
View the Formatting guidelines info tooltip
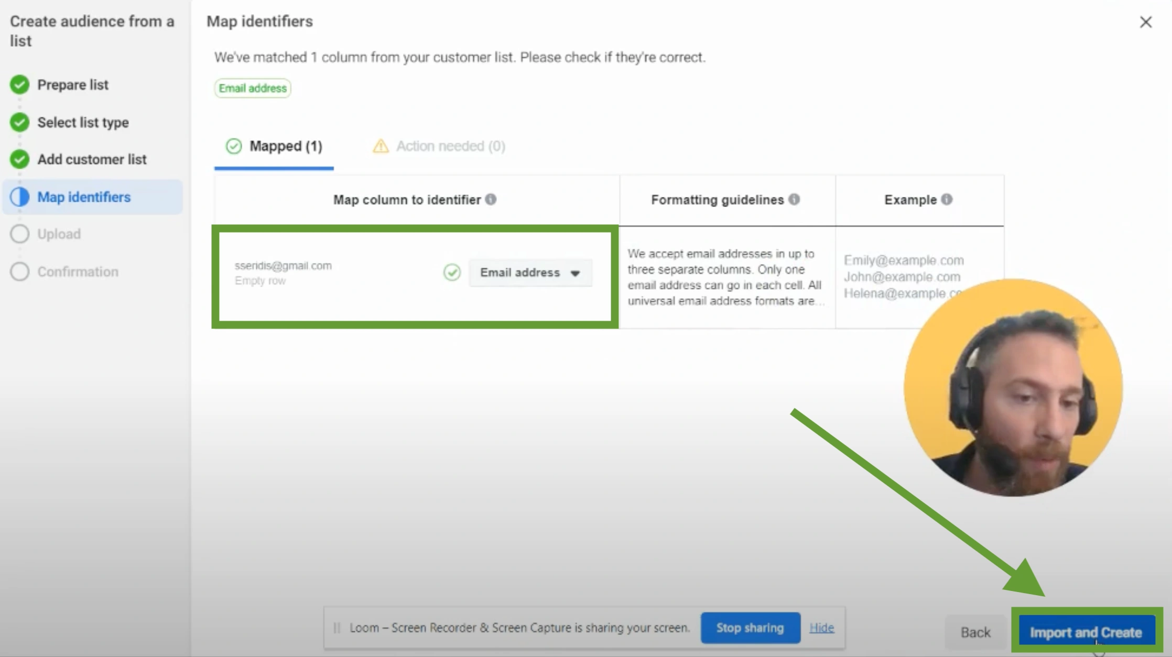point(796,199)
